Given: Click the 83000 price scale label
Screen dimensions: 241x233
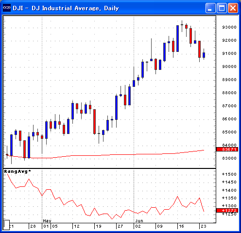Looking at the screenshot, I should (229, 158).
